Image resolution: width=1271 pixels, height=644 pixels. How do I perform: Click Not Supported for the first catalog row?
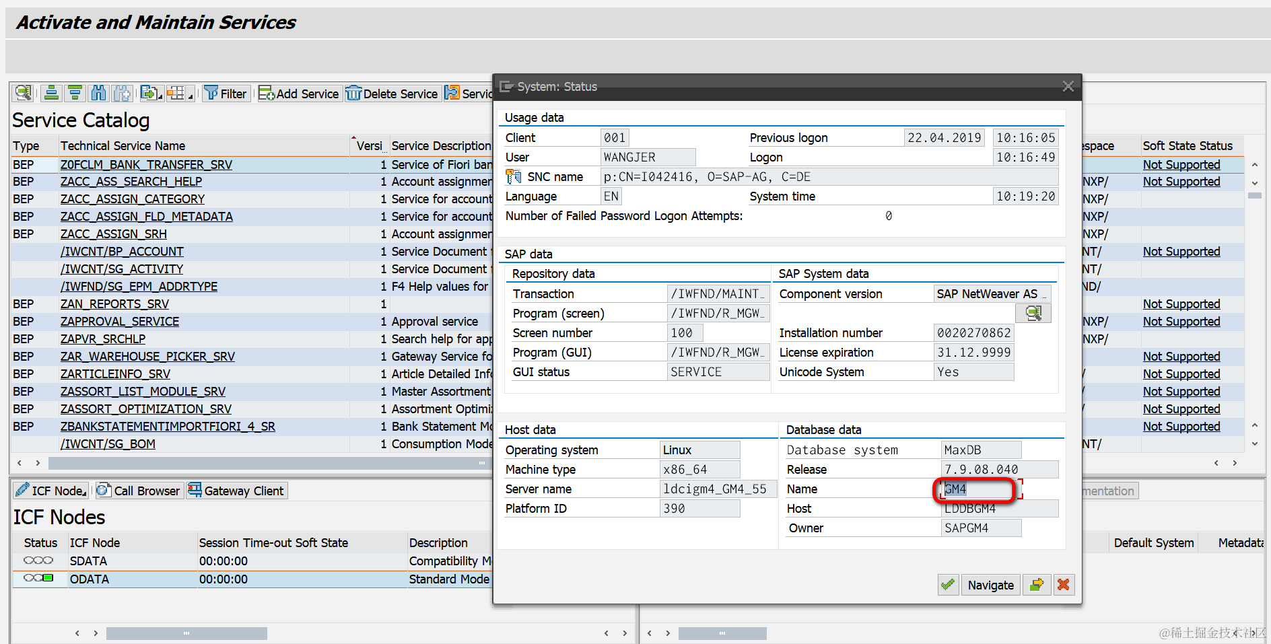[x=1181, y=165]
